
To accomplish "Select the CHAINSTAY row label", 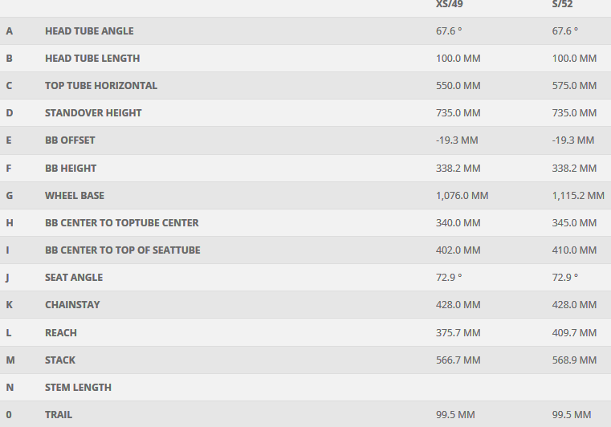I will [72, 305].
